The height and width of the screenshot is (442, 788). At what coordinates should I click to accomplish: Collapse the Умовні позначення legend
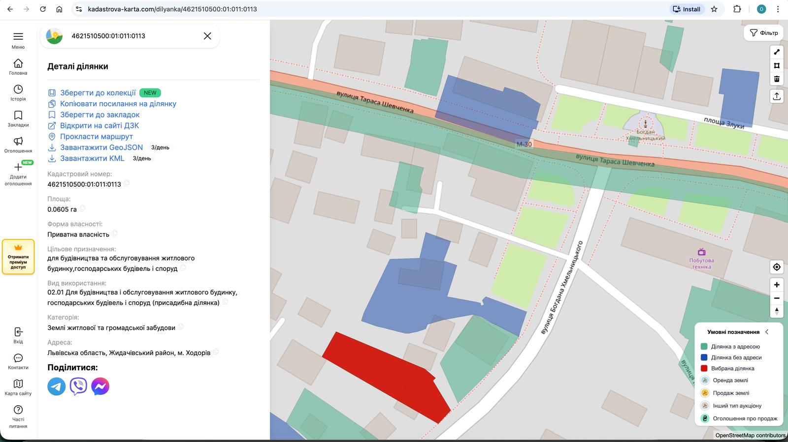[x=767, y=332]
